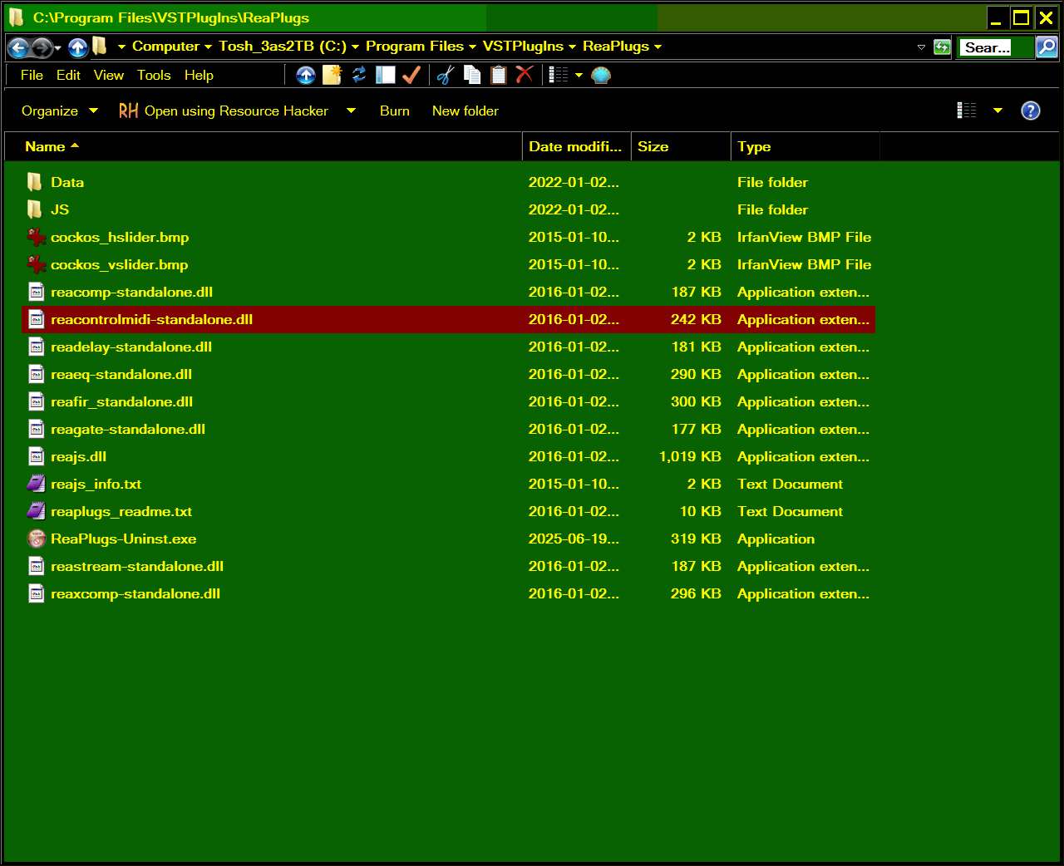Open the Help menu
1064x866 pixels.
(x=199, y=75)
